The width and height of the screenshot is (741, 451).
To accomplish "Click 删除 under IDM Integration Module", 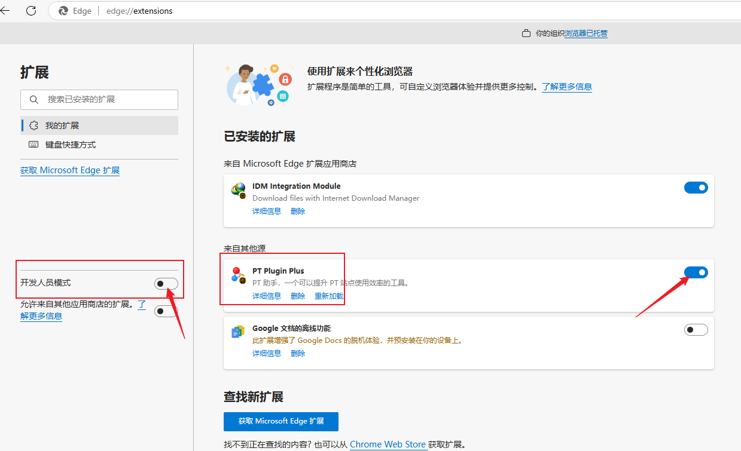I will tap(298, 211).
